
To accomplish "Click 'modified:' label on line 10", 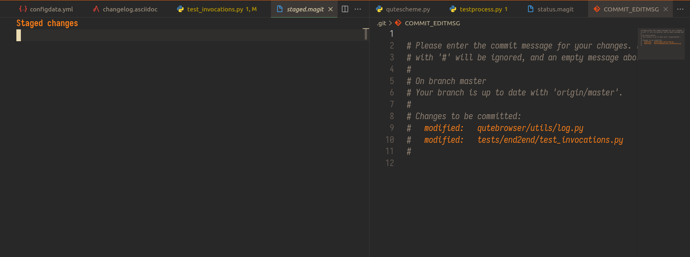I will click(x=444, y=140).
